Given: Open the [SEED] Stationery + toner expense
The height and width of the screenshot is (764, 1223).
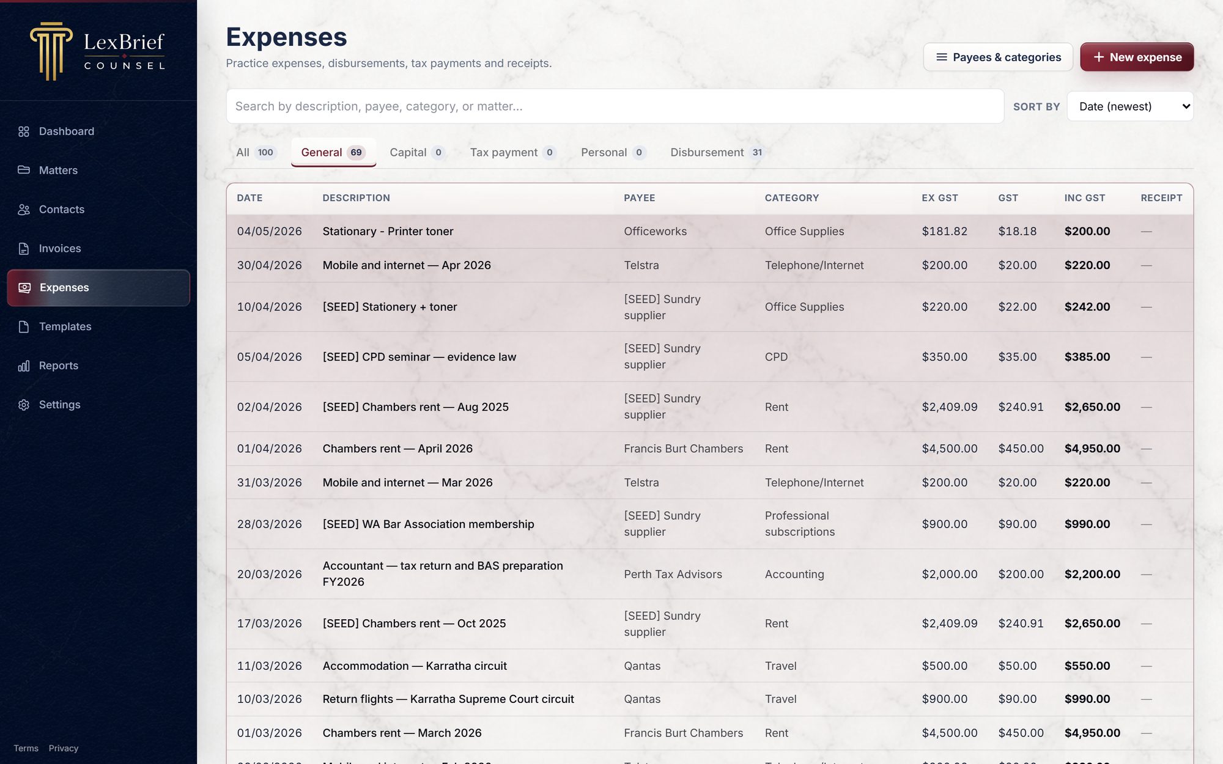Looking at the screenshot, I should (x=709, y=307).
